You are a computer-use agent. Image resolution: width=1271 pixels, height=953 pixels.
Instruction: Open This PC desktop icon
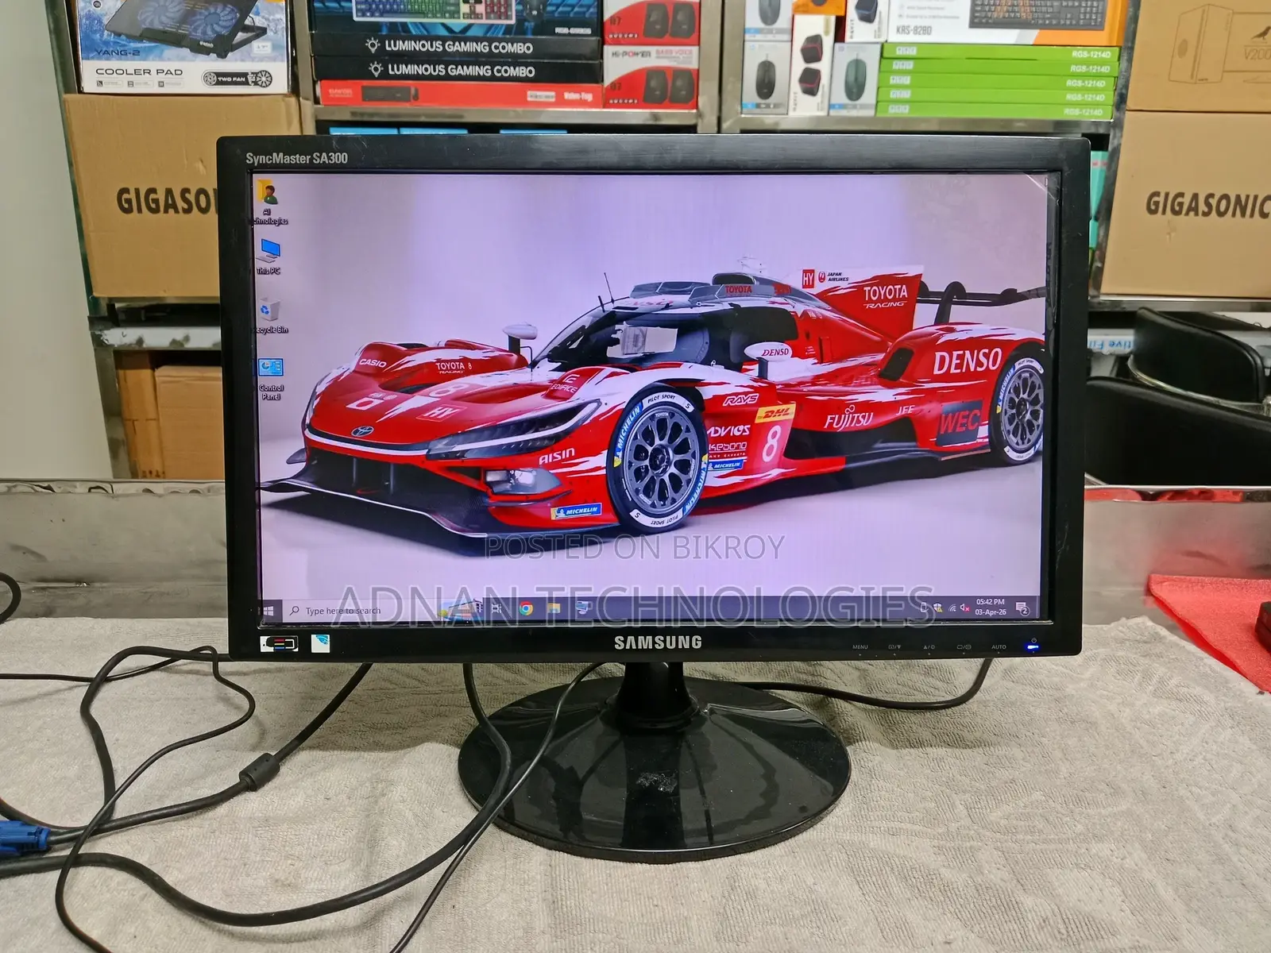click(x=268, y=257)
